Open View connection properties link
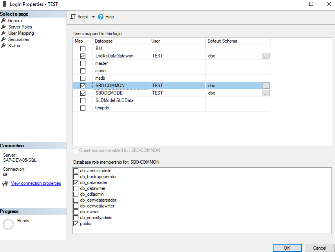Viewport: 335px width, 252px height. pyautogui.click(x=36, y=183)
